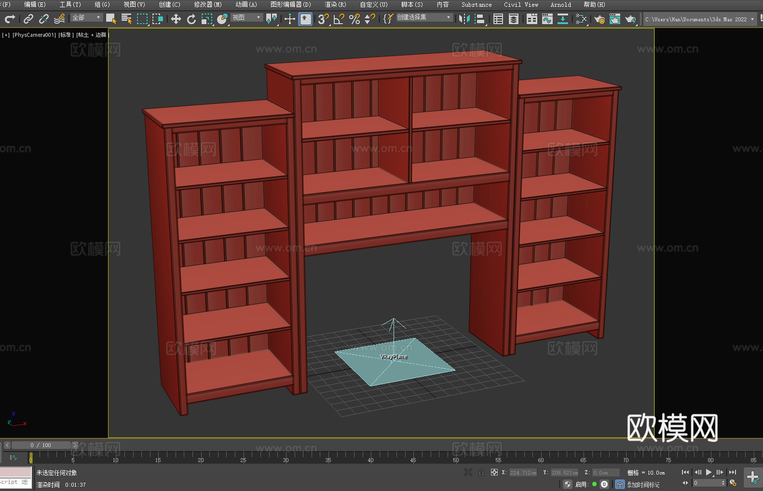Open Select by Name list icon
This screenshot has width=763, height=491.
126,19
